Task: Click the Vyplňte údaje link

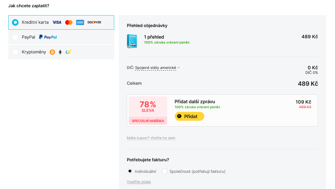Action: coord(139,182)
